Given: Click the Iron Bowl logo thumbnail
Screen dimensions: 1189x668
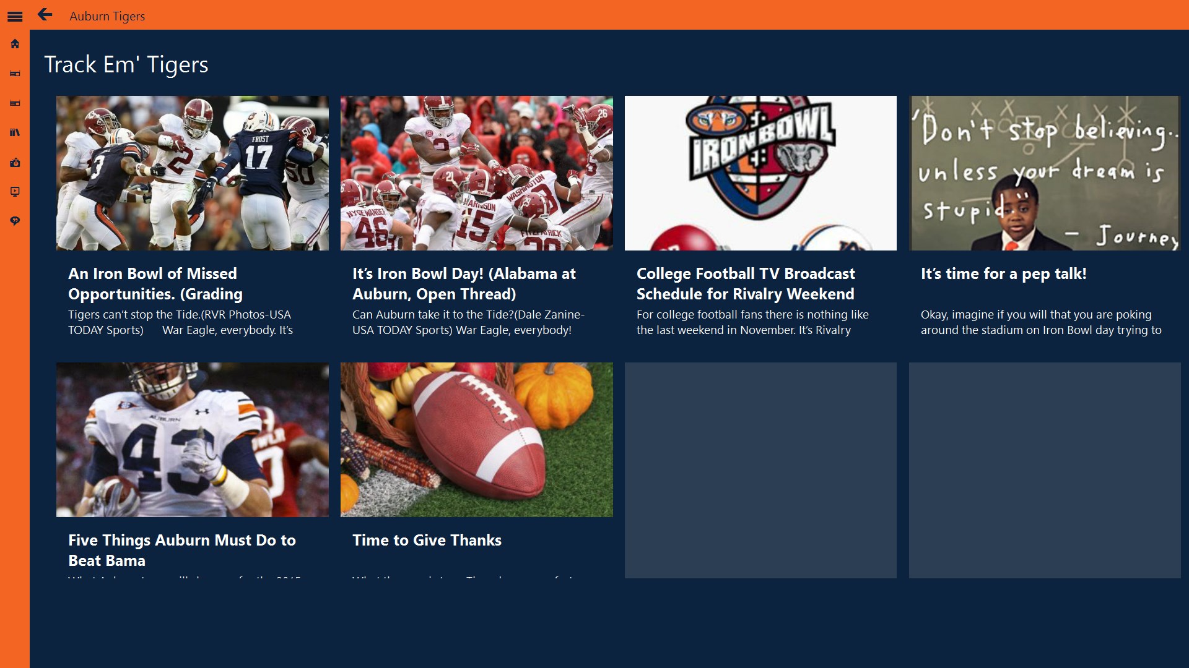Looking at the screenshot, I should click(760, 173).
